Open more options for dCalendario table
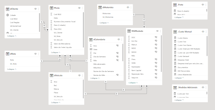215x110 pixels. (x=122, y=40)
